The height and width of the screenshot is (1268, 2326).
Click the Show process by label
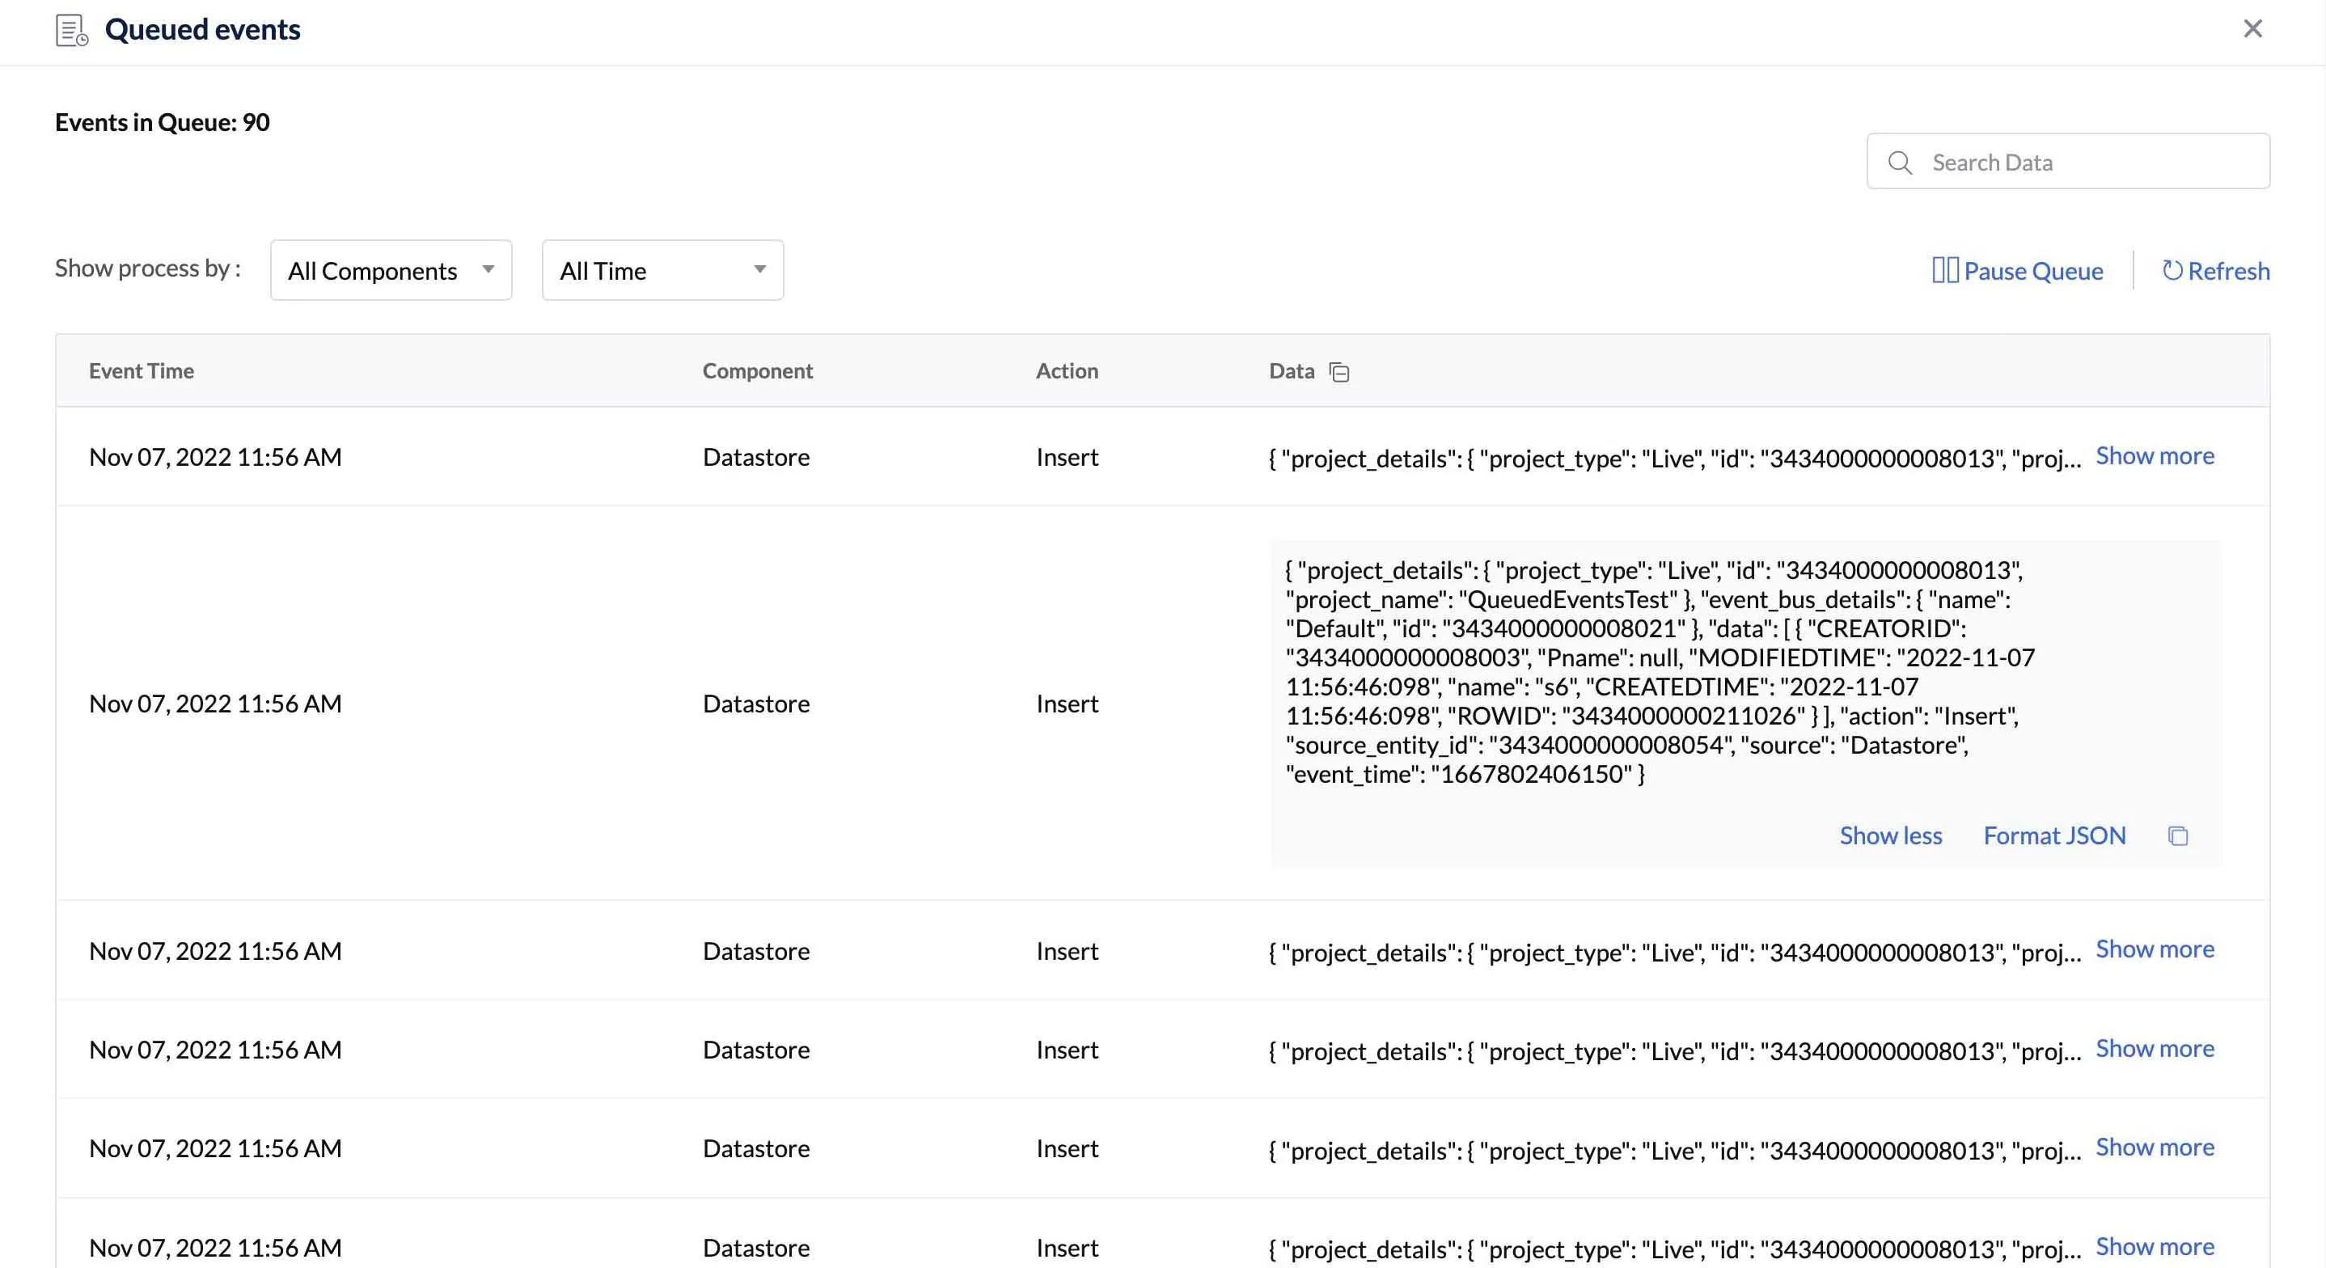point(147,268)
